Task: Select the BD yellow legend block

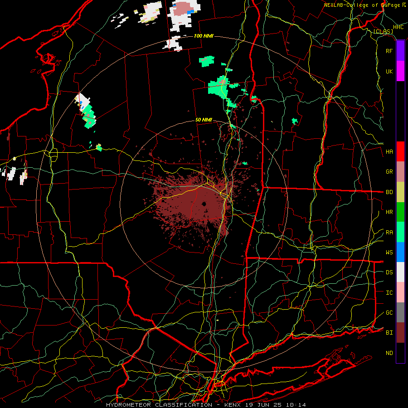Action: coord(400,192)
